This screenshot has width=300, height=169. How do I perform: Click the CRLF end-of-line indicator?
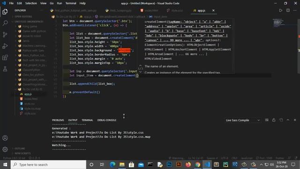pyautogui.click(x=234, y=158)
